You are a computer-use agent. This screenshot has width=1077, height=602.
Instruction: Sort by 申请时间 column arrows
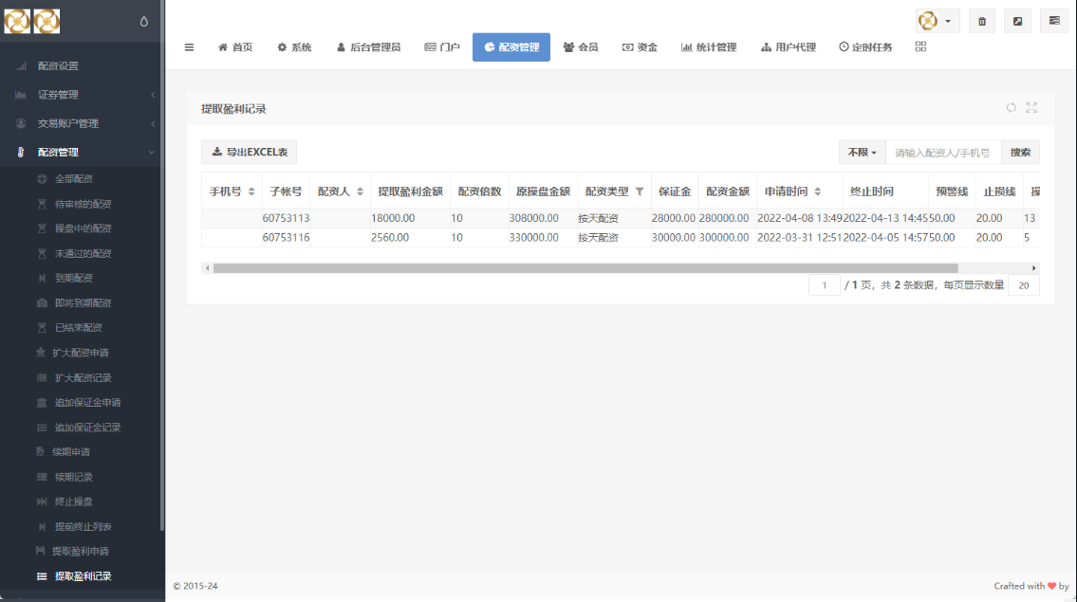tap(817, 192)
